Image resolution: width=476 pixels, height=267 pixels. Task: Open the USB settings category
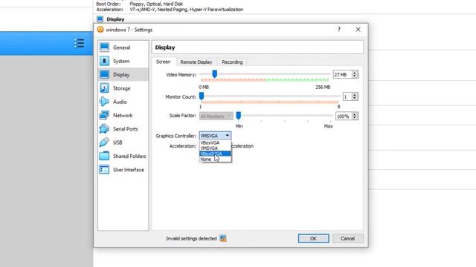tap(123, 142)
